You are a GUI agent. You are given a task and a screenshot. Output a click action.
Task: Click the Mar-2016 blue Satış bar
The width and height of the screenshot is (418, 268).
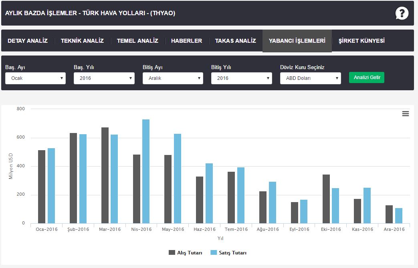pyautogui.click(x=114, y=179)
